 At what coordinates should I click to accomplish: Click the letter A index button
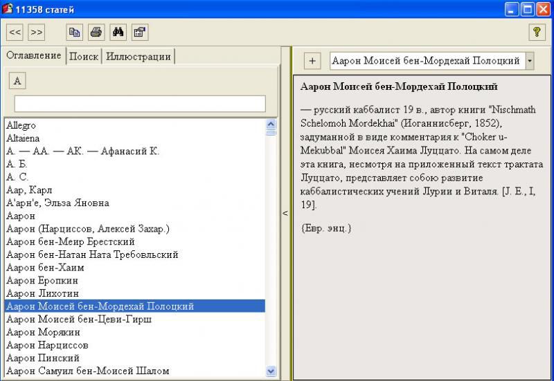pos(18,81)
